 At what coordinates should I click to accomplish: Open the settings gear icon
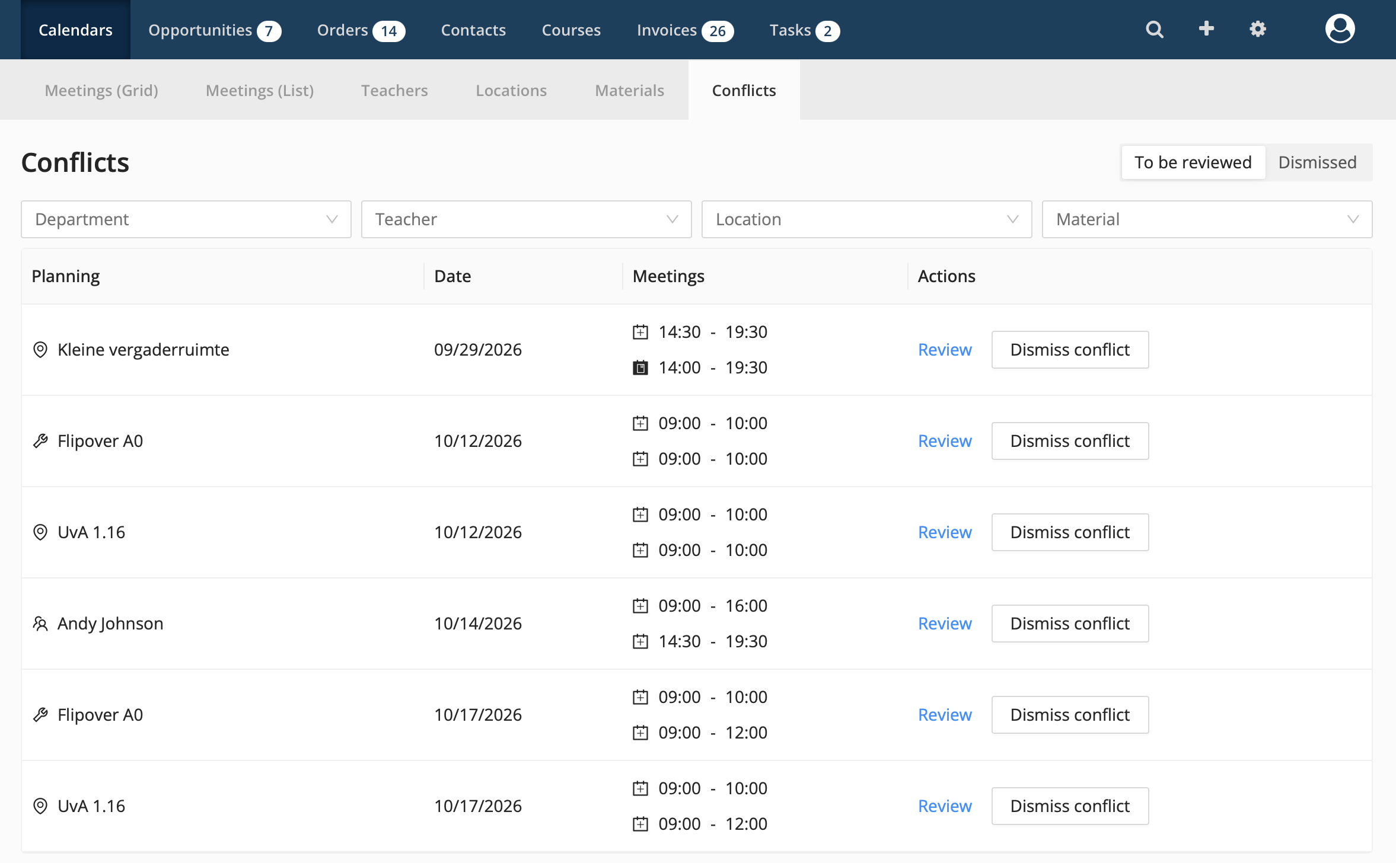point(1258,29)
